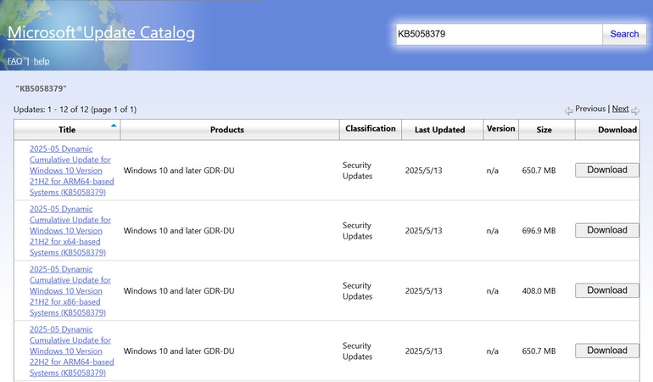The width and height of the screenshot is (653, 382).
Task: Go to Next results page link
Action: pos(620,109)
